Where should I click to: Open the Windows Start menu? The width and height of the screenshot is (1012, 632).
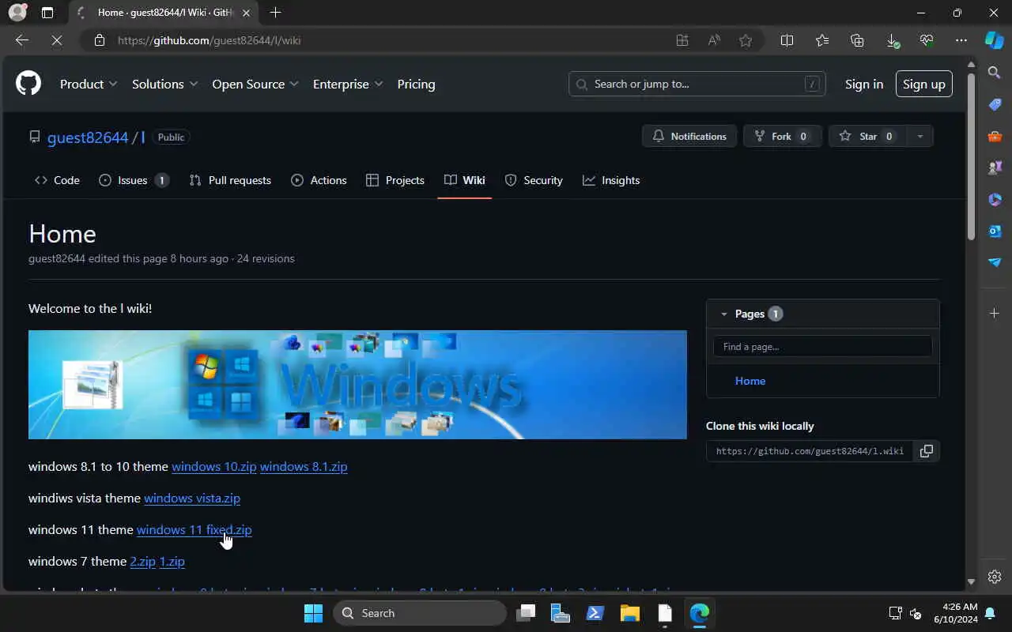pyautogui.click(x=314, y=613)
